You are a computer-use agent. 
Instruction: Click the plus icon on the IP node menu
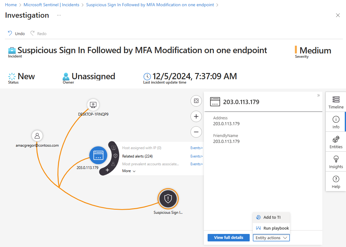[x=107, y=170]
